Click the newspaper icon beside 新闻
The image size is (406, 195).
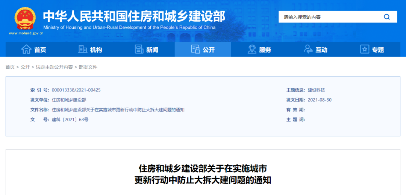(139, 49)
